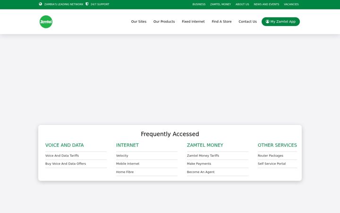Click the Voice And Data heading
This screenshot has width=340, height=213.
[x=64, y=145]
